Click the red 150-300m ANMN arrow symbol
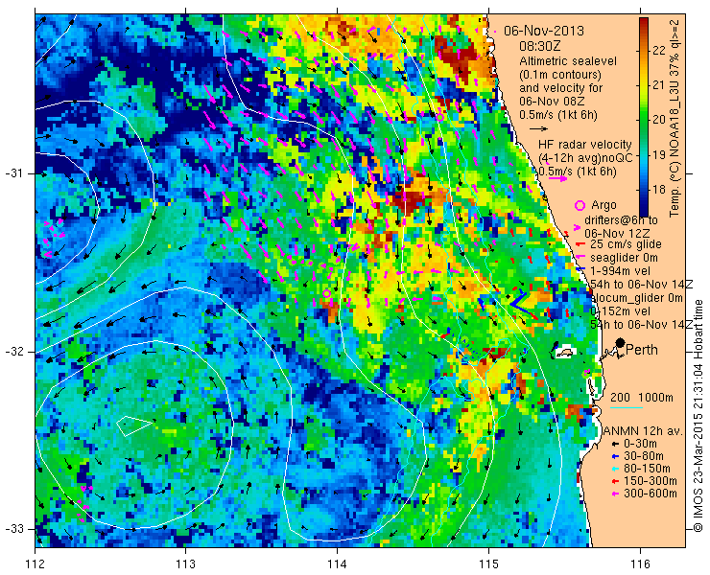 coord(615,482)
